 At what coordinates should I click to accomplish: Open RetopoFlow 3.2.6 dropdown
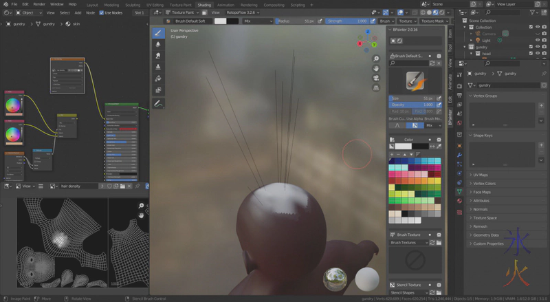[243, 12]
